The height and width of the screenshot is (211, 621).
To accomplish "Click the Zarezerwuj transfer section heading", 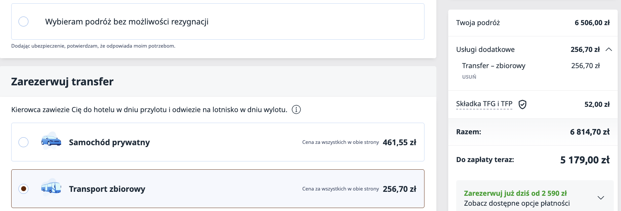I will tap(63, 82).
